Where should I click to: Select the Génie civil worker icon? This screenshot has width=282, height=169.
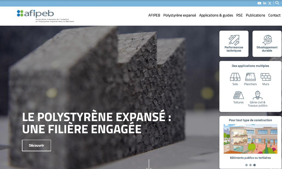258,95
